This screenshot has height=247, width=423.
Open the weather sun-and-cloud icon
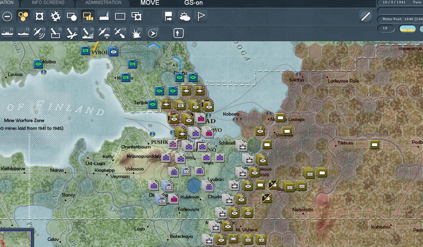coord(185,16)
